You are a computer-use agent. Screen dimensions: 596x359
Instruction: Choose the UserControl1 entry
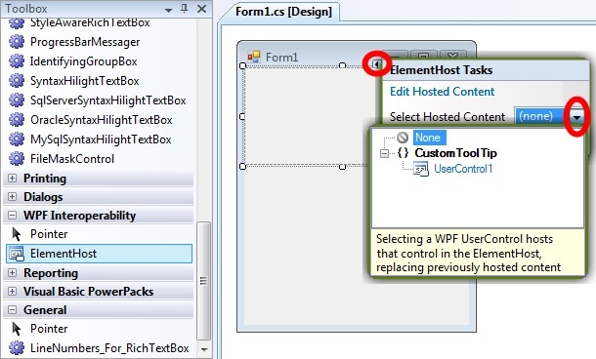click(463, 169)
